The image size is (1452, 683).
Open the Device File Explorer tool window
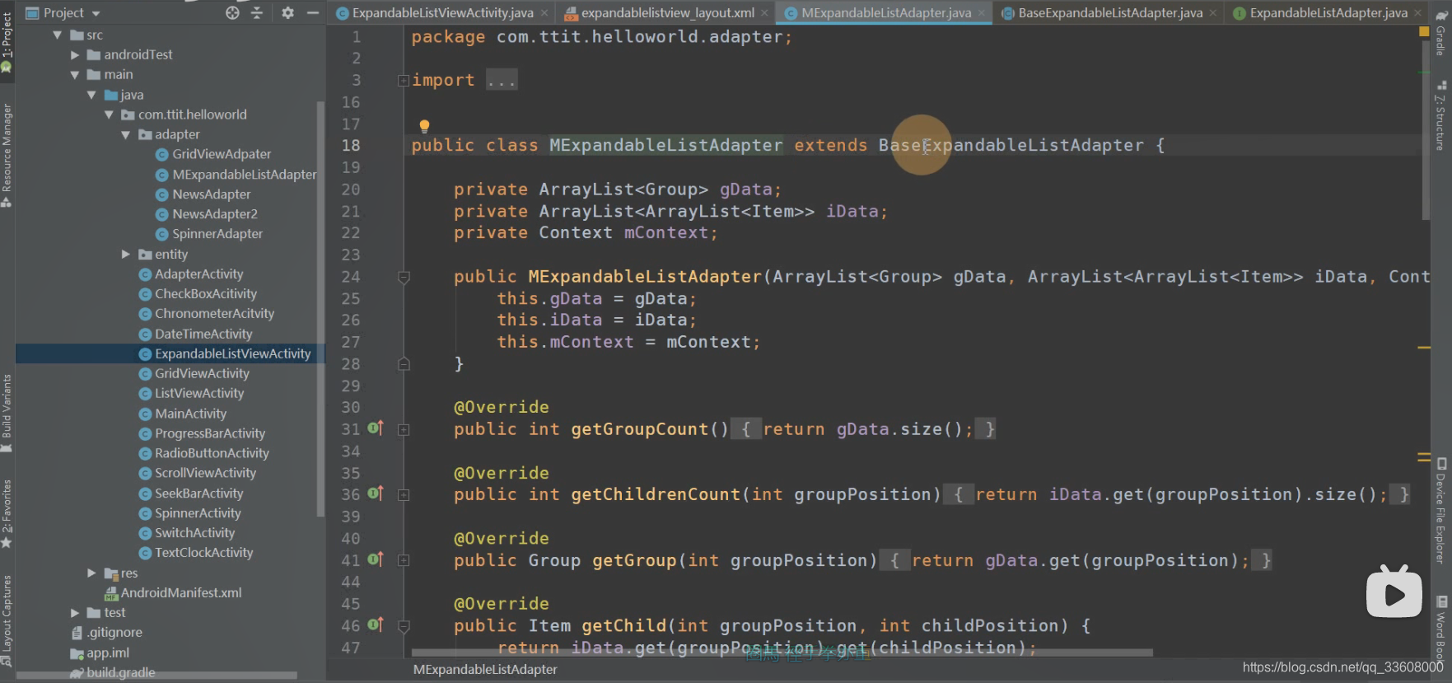point(1441,512)
